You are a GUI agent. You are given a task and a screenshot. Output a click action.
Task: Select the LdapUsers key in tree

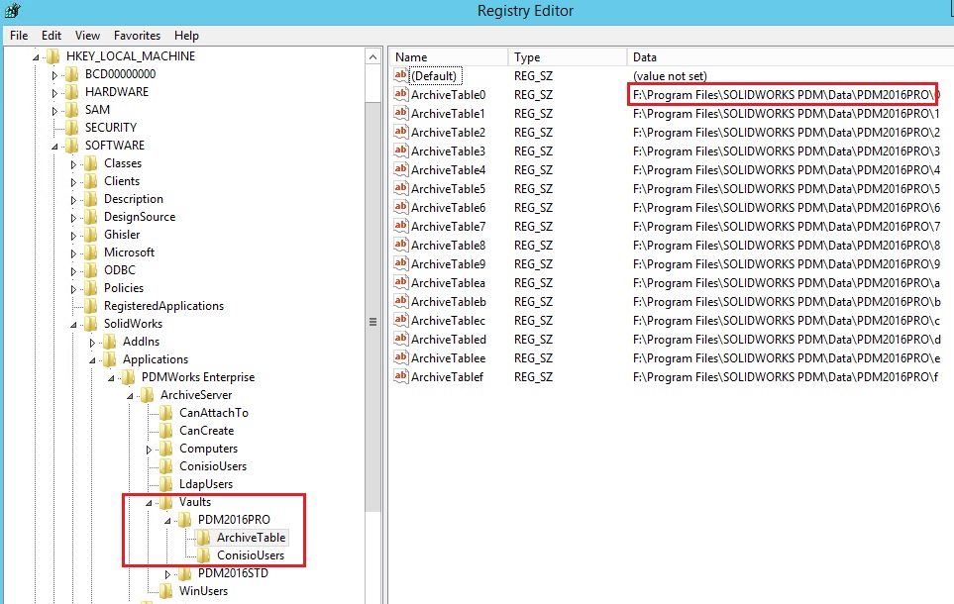click(x=206, y=484)
